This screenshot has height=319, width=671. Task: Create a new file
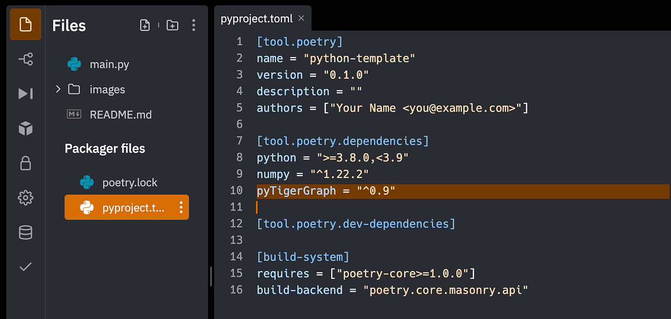[145, 25]
